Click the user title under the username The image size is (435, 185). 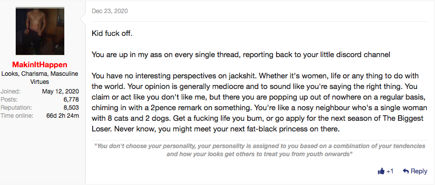point(40,78)
